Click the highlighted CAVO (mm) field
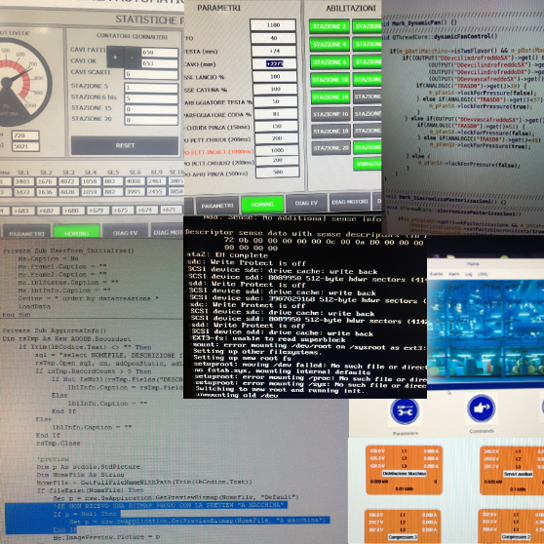The height and width of the screenshot is (544, 544). point(274,63)
